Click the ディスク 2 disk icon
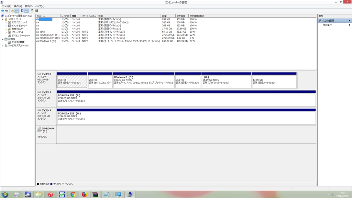This screenshot has width=352, height=198. click(x=39, y=110)
